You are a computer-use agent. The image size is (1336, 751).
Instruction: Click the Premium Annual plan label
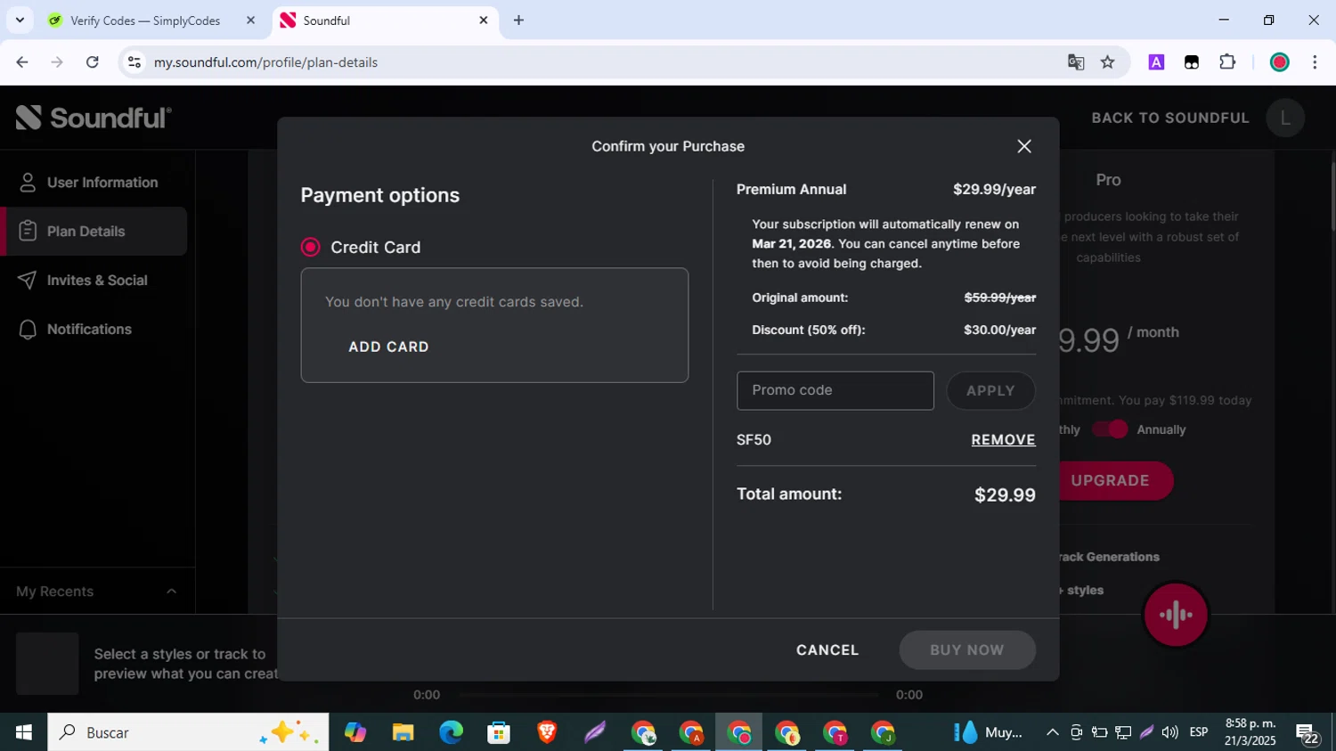click(791, 190)
